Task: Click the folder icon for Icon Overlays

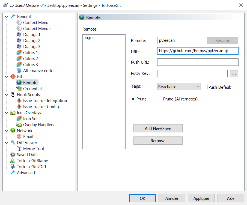Action: [13, 113]
